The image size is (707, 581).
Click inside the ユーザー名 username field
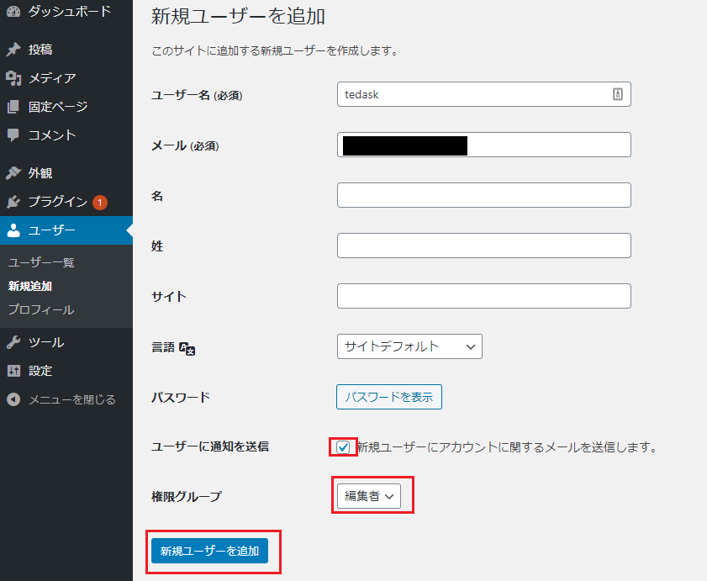(x=483, y=93)
